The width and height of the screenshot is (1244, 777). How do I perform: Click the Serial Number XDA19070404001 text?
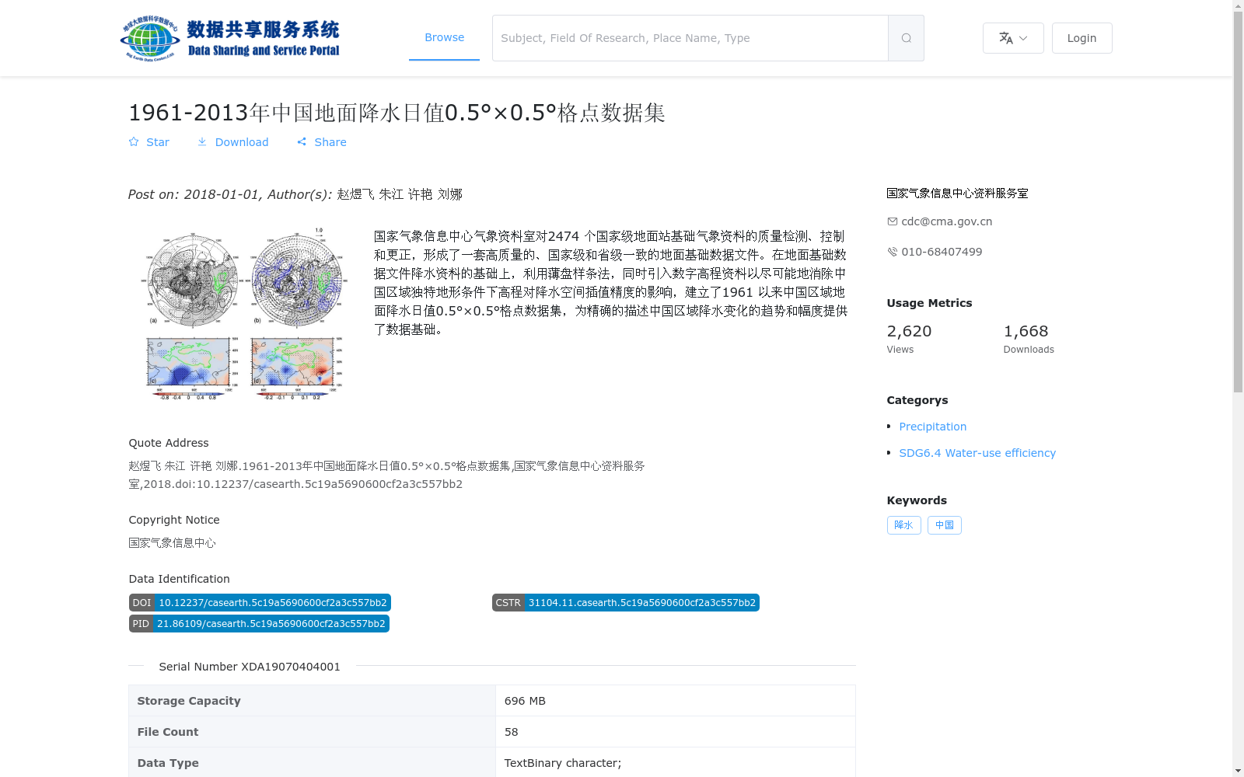[250, 667]
